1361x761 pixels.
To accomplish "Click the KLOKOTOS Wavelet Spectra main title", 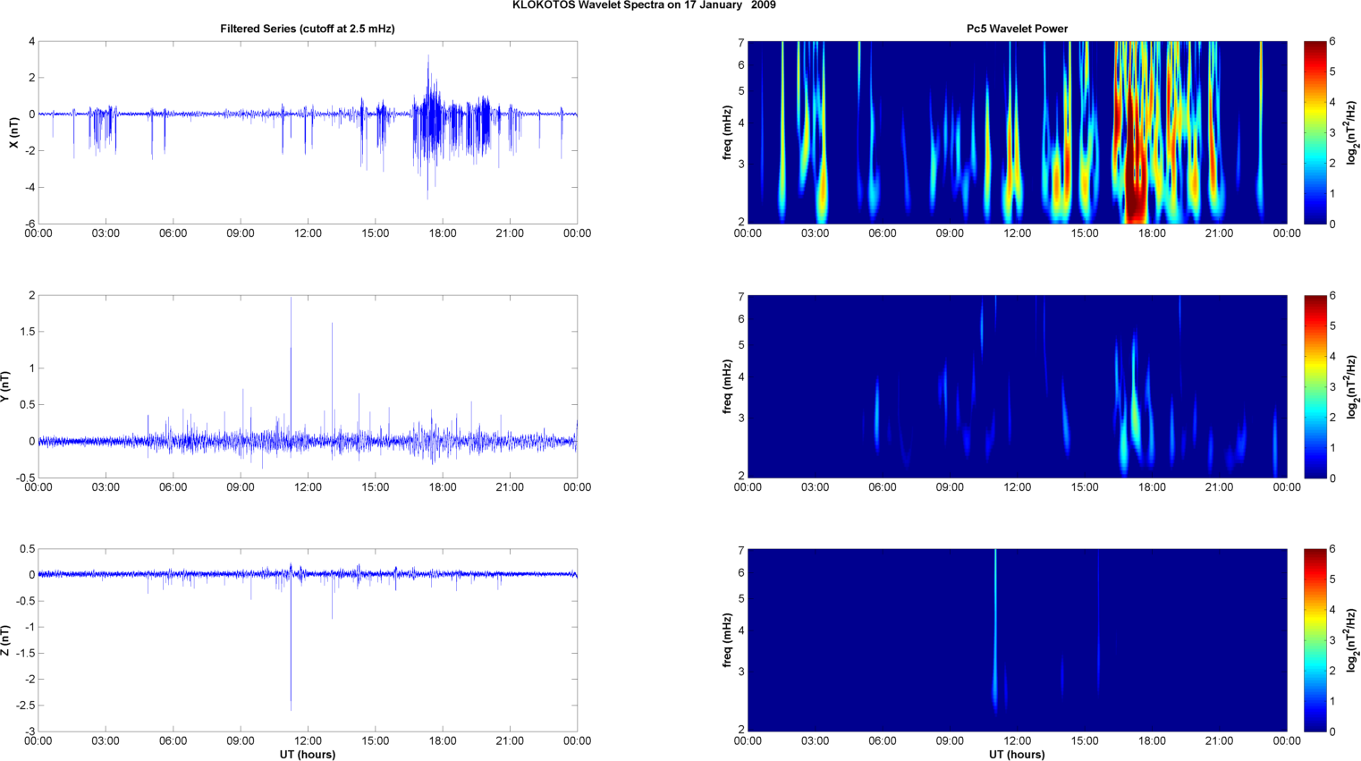I will click(644, 5).
